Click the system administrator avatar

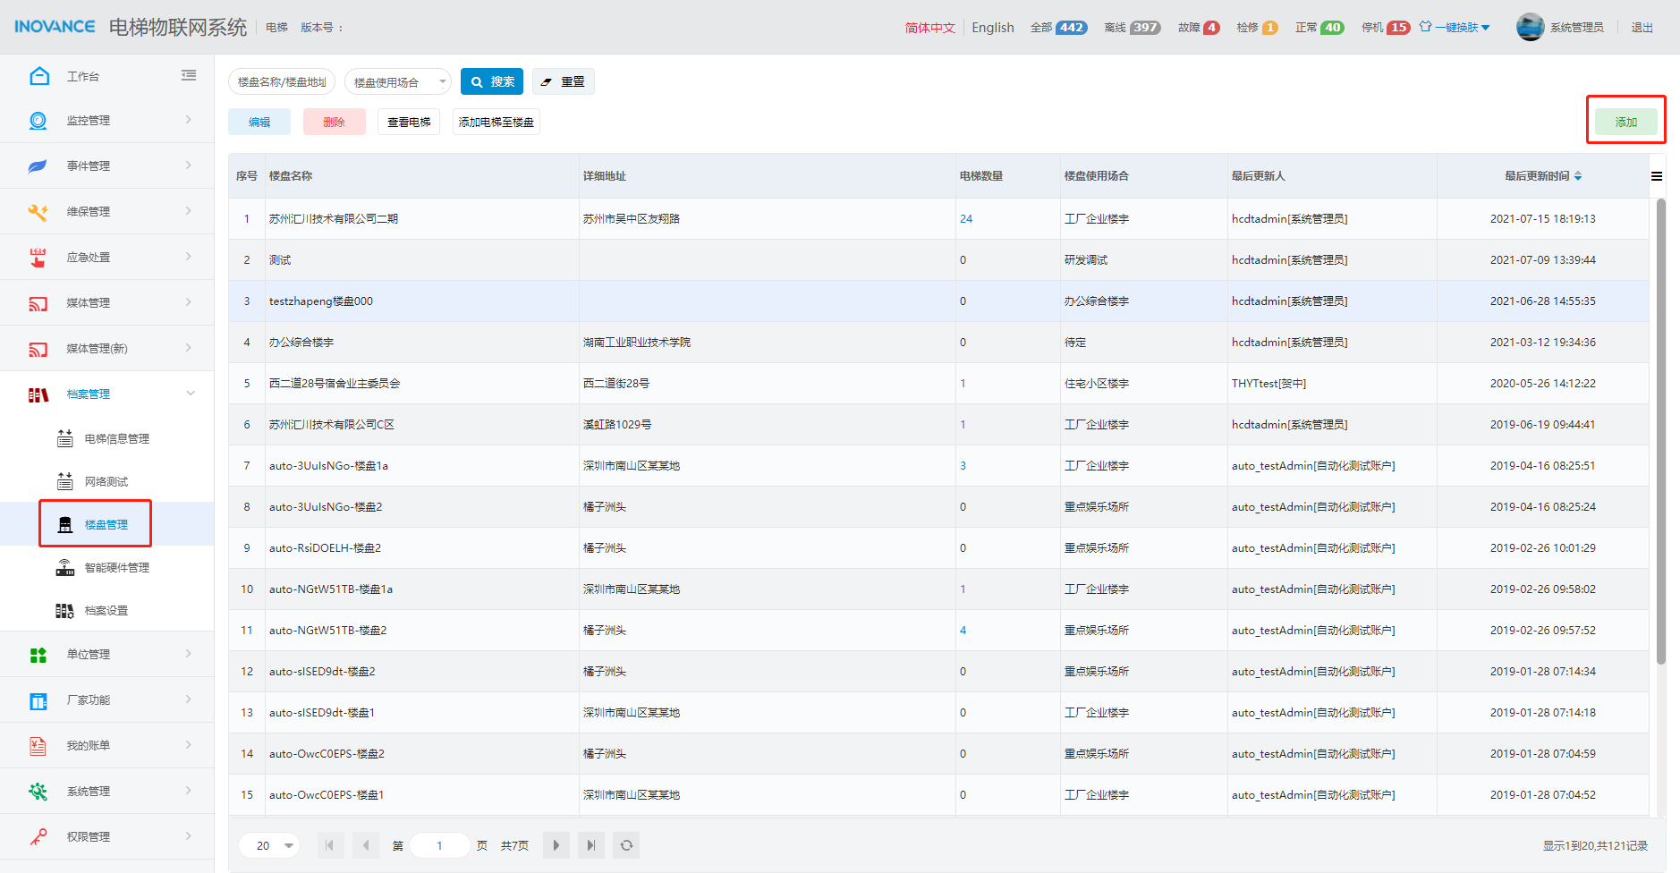click(x=1530, y=28)
